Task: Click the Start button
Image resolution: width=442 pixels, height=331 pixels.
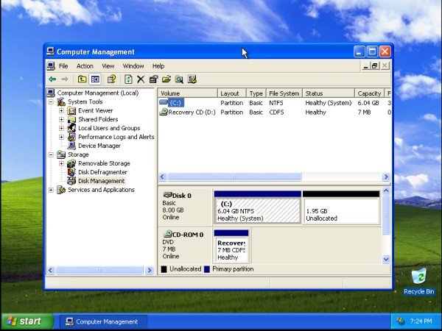Action: (x=27, y=321)
